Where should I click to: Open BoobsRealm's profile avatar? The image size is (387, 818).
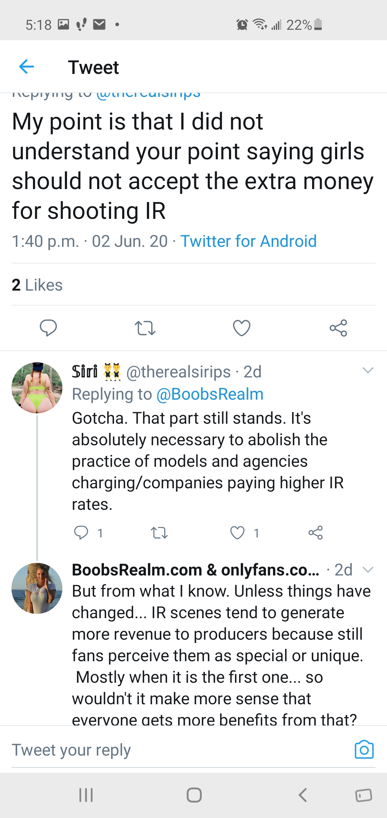tap(37, 588)
